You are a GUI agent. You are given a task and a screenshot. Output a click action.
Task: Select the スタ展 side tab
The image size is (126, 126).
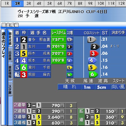click(10, 89)
